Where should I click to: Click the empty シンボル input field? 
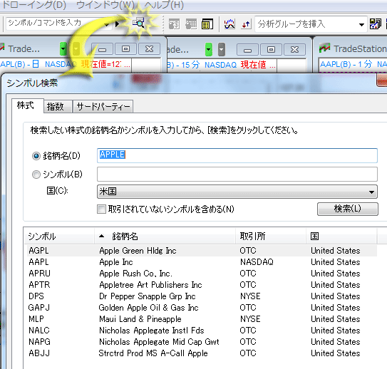pyautogui.click(x=237, y=174)
